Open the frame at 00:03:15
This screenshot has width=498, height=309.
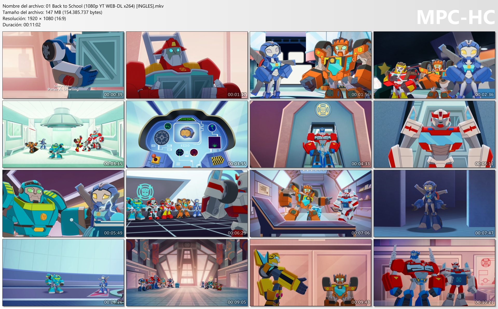click(63, 134)
